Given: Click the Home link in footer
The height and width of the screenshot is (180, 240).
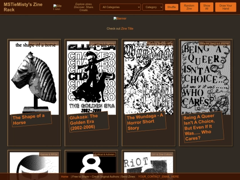Looking at the screenshot, I should (64, 176).
